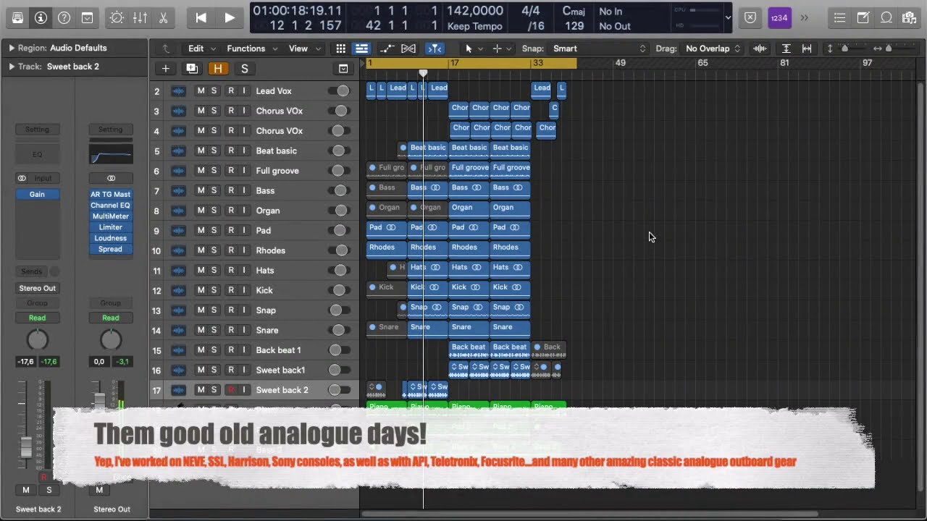The height and width of the screenshot is (521, 927).
Task: Open Quick Help question mark icon
Action: pyautogui.click(x=64, y=18)
